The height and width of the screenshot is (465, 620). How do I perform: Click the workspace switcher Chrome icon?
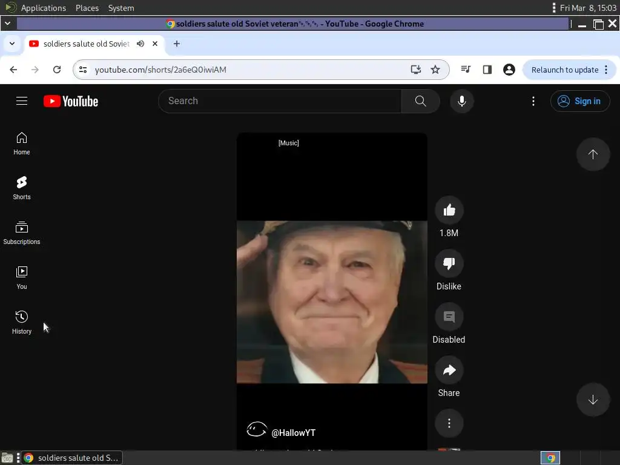(x=550, y=458)
